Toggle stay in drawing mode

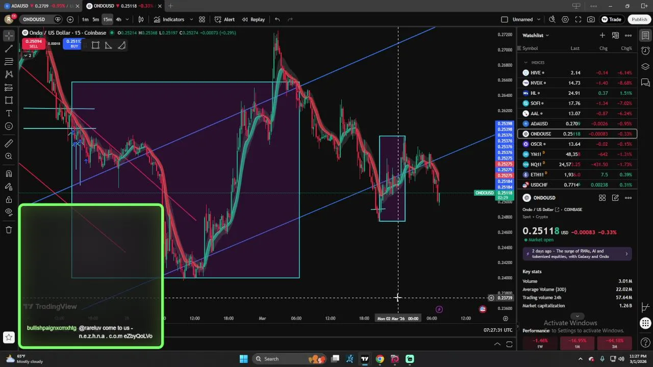pyautogui.click(x=9, y=187)
